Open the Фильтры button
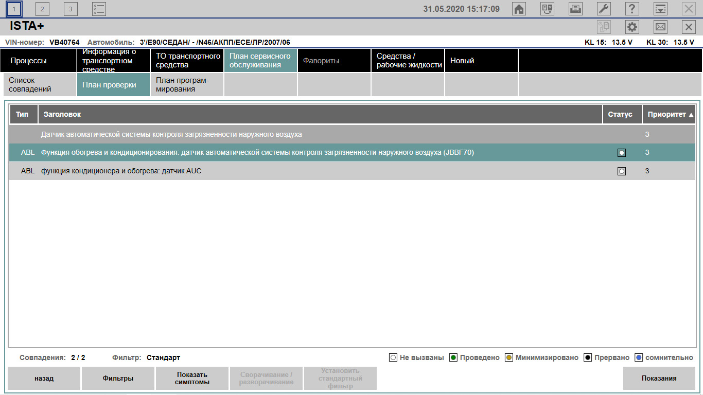 click(x=118, y=378)
